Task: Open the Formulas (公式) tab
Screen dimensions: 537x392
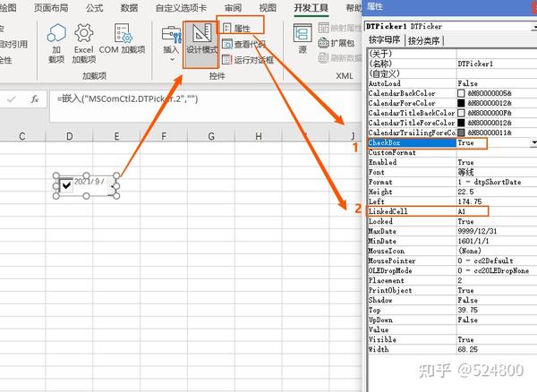Action: click(x=95, y=7)
